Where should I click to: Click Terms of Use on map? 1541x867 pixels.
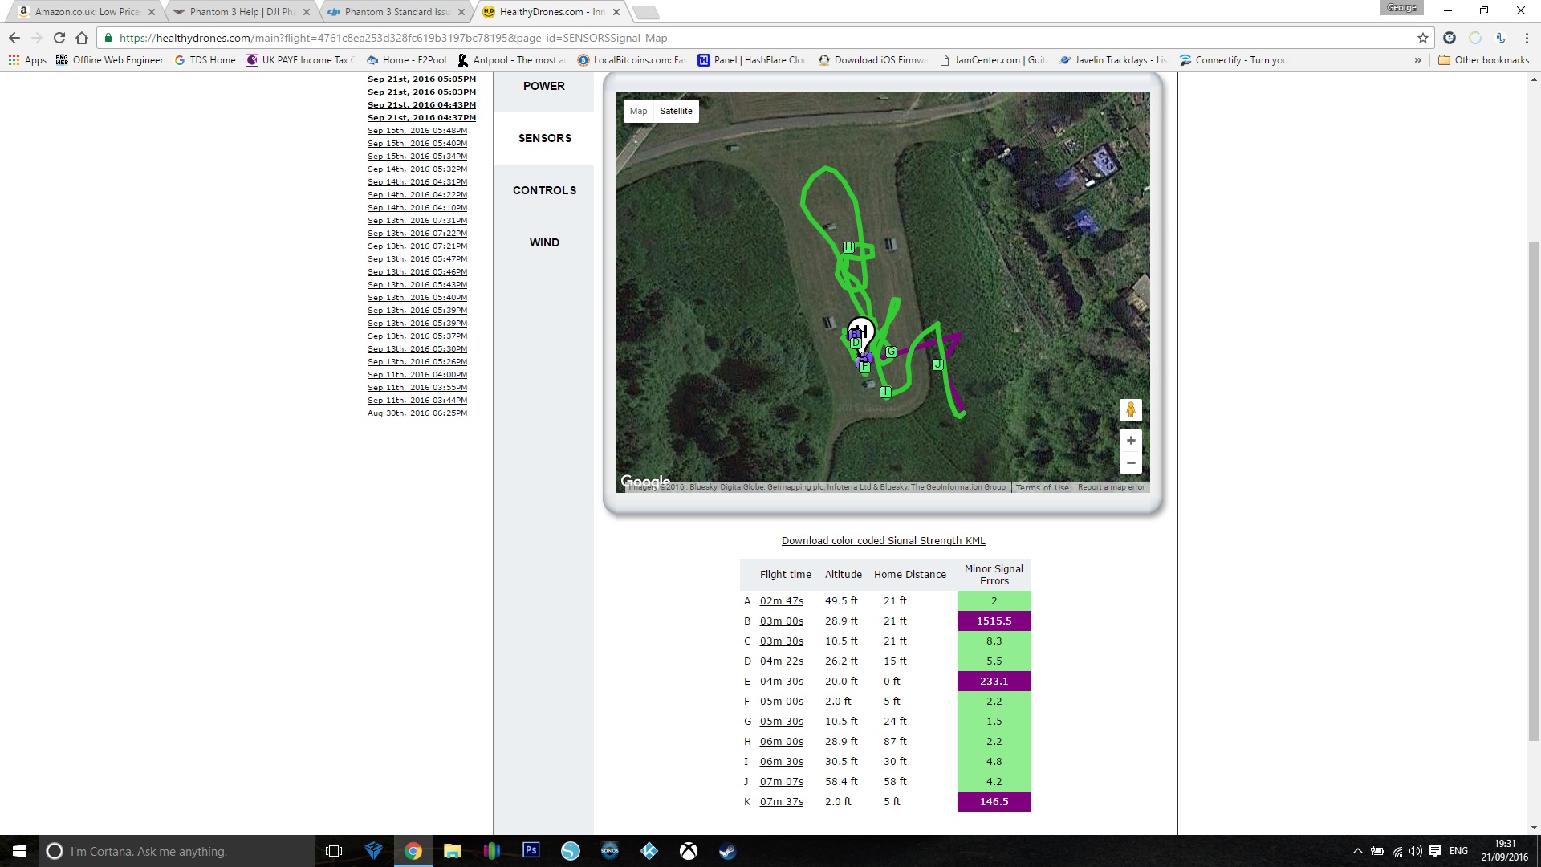tap(1042, 487)
